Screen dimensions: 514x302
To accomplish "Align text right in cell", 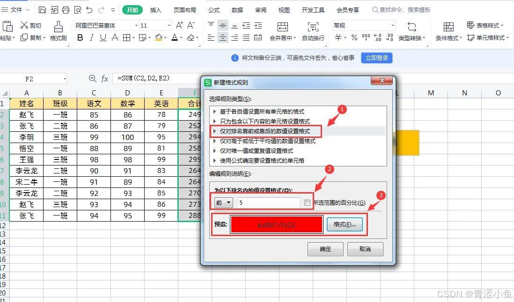I will (235, 37).
